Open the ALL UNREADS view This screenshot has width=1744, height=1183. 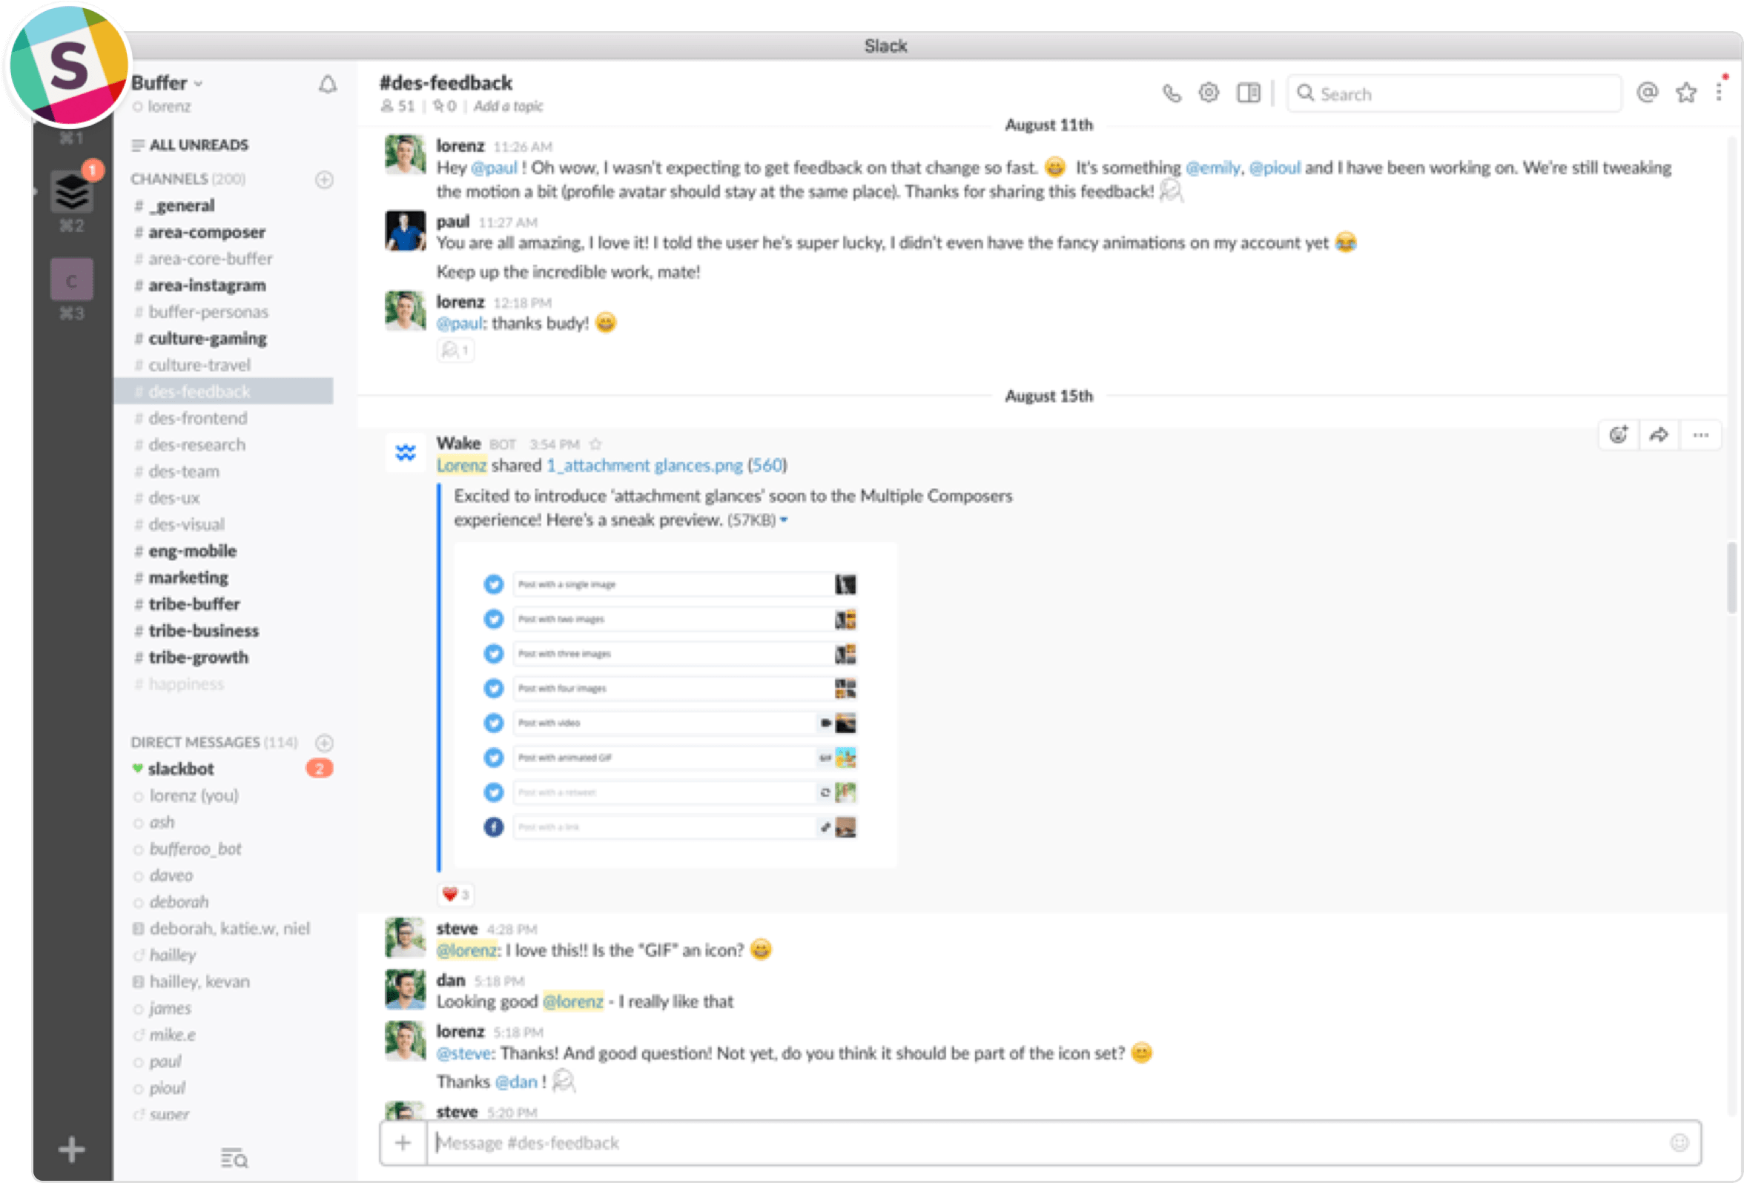[x=197, y=145]
